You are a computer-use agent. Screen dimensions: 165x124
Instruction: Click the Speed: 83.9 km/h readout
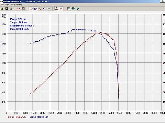(x=19, y=29)
